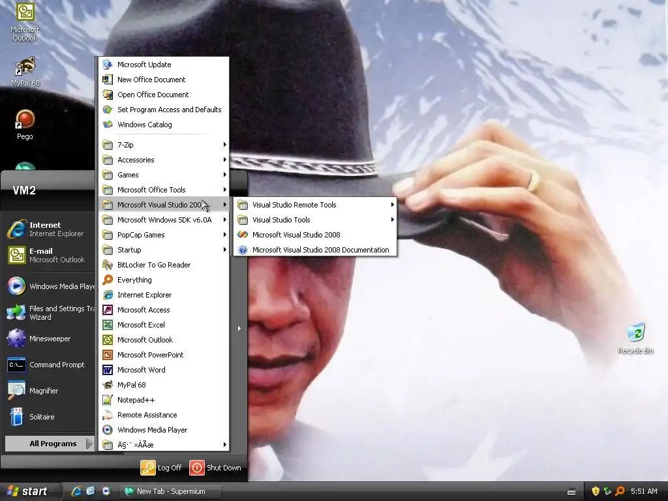The width and height of the screenshot is (668, 501).
Task: Launch Windows Media Player from programs list
Action: [x=164, y=430]
